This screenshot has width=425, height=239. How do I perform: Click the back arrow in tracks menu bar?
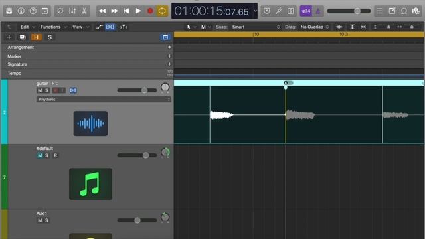[9, 27]
